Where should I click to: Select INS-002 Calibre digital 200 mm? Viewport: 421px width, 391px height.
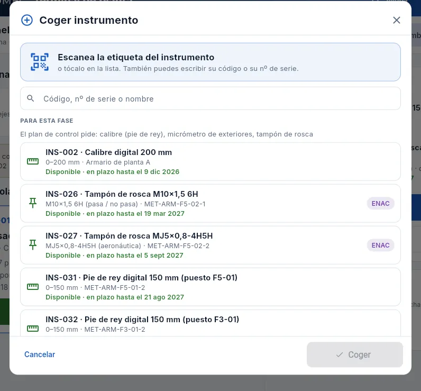(x=211, y=162)
